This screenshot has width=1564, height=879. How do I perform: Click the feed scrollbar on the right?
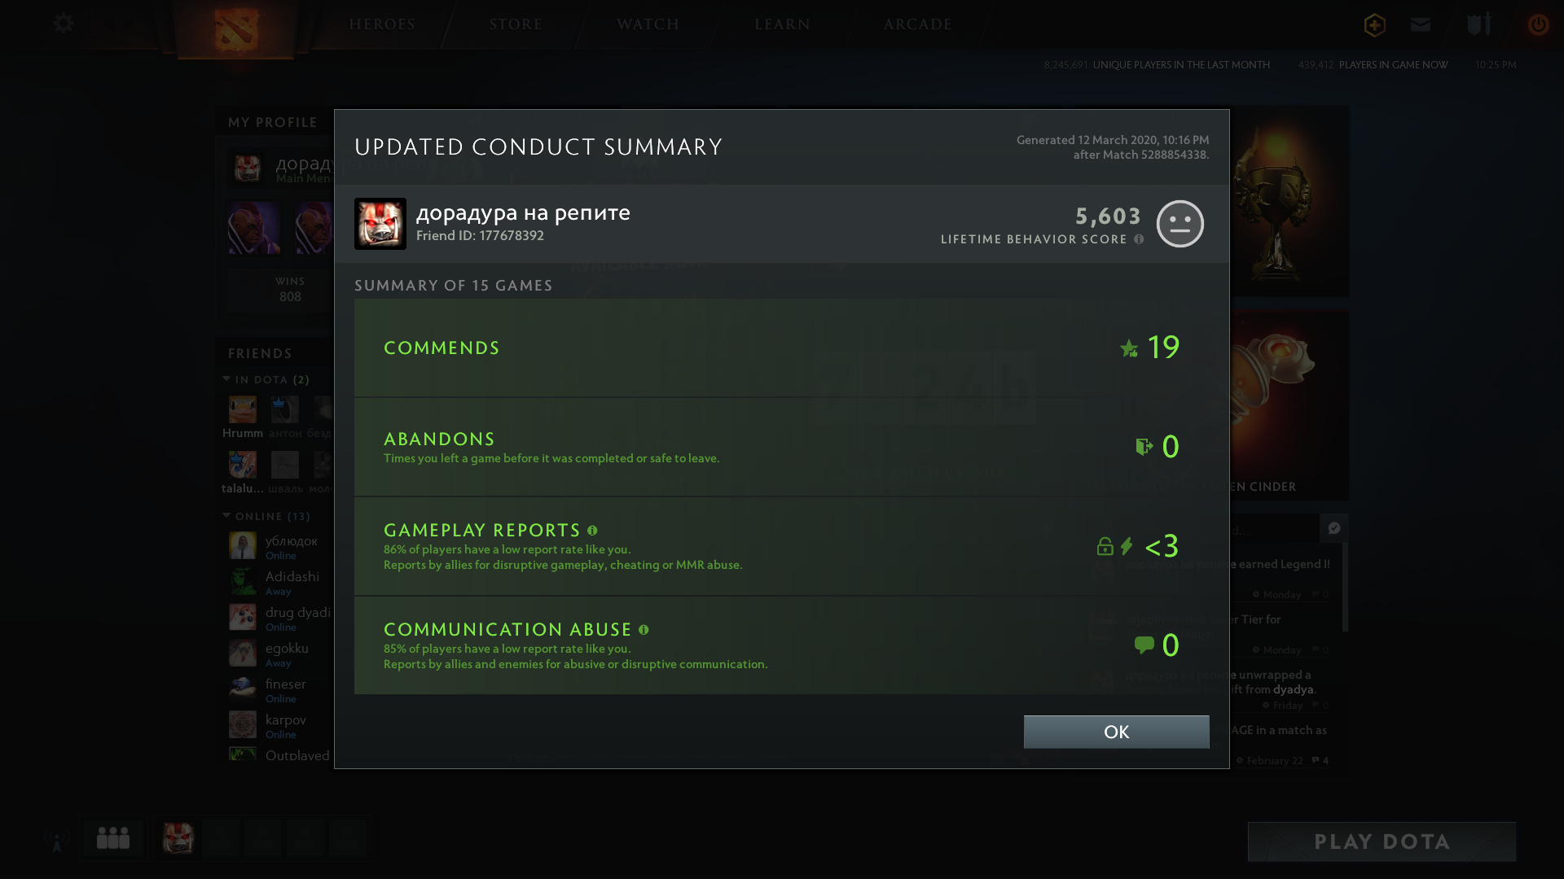click(1345, 586)
